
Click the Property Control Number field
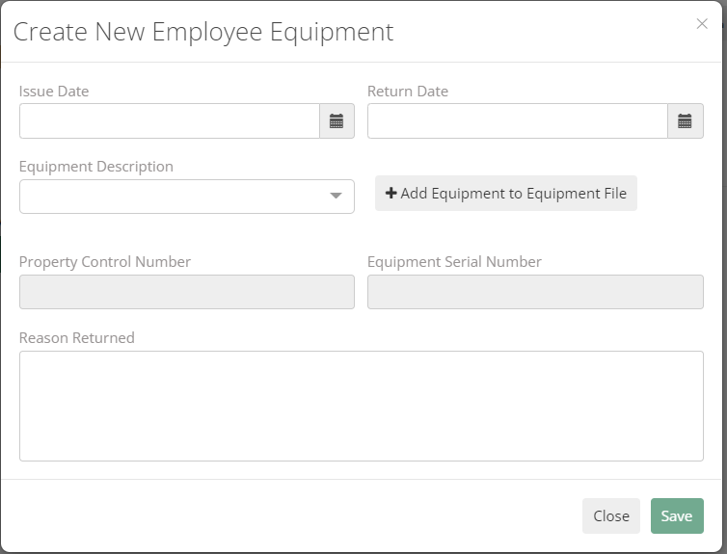click(187, 292)
